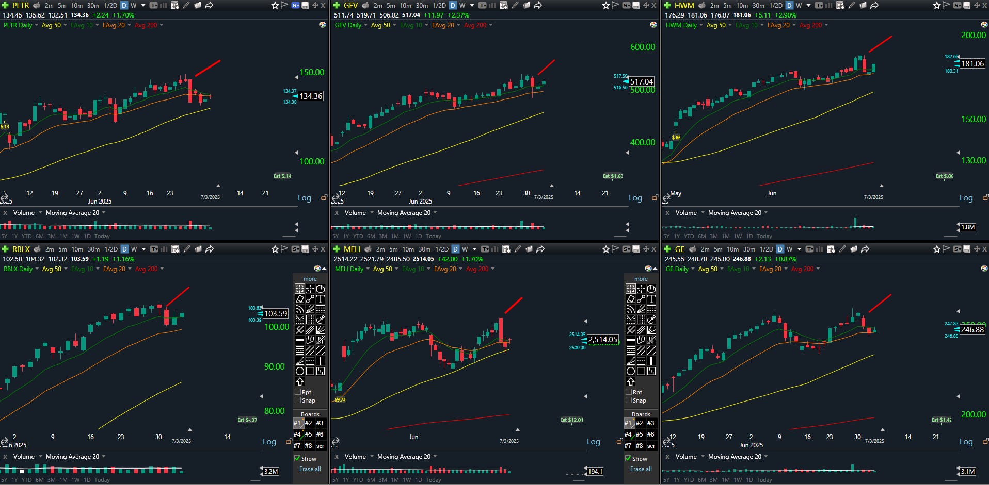Uncheck Show drawings in RBLX palette
This screenshot has height=485, width=989.
(x=297, y=458)
